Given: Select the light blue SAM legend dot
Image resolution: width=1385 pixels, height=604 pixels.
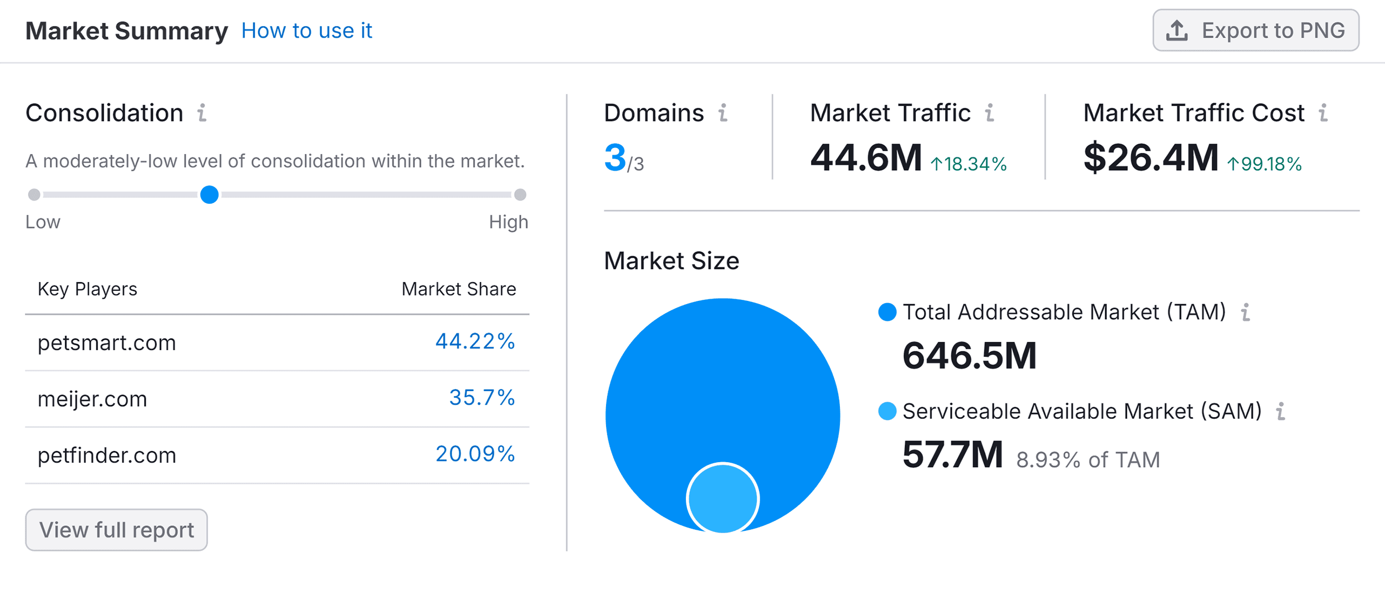Looking at the screenshot, I should (x=886, y=412).
